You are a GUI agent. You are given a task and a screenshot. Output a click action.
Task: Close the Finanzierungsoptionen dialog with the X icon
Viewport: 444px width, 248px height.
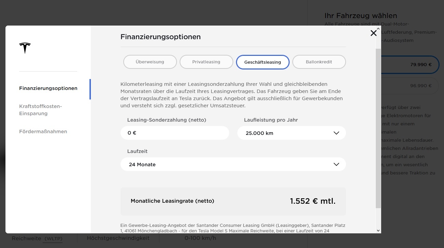click(374, 33)
